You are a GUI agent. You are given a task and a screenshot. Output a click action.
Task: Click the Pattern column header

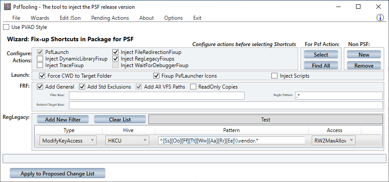pyautogui.click(x=231, y=130)
